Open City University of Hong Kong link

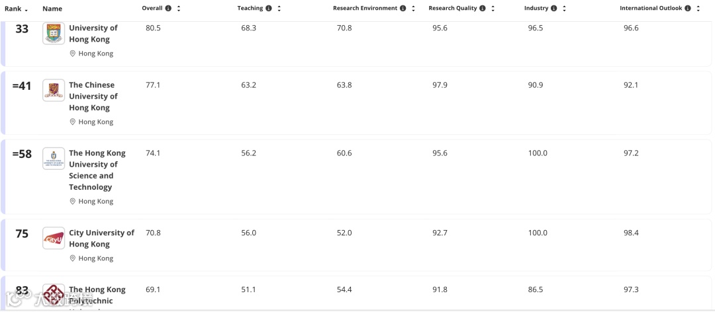[x=102, y=238]
